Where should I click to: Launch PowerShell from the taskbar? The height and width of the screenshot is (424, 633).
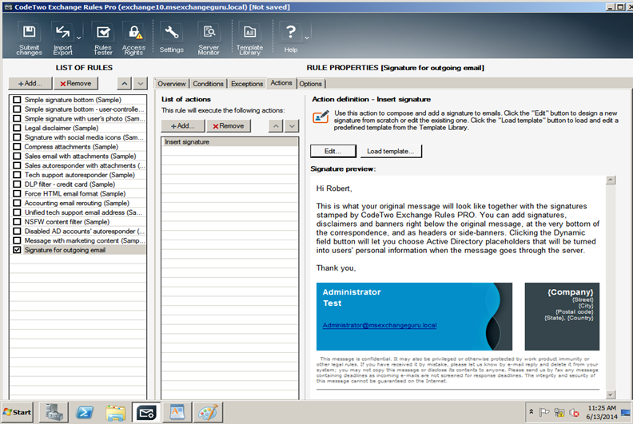[x=85, y=412]
